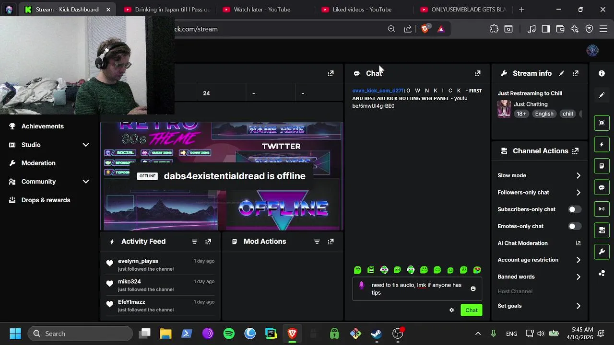The width and height of the screenshot is (614, 345).
Task: Send message with the green Chat button
Action: (471, 310)
